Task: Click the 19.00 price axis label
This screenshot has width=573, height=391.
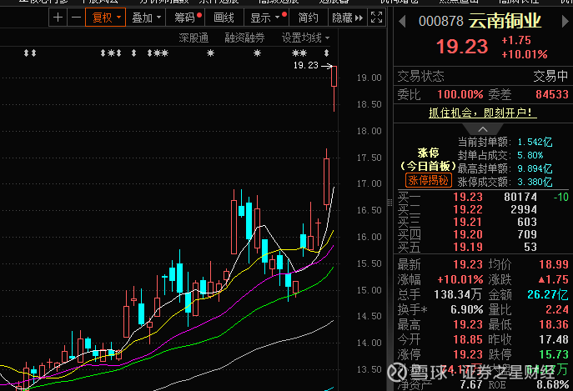Action: [x=369, y=78]
